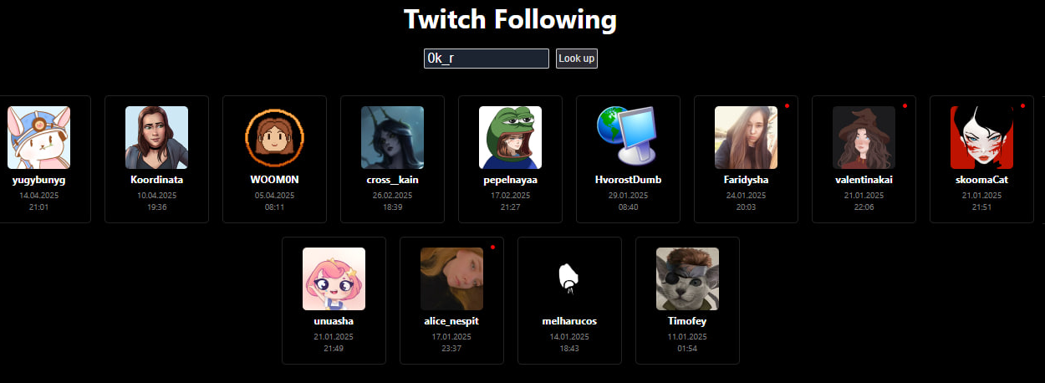Select the skoomaCat red avatar
1045x383 pixels.
point(981,137)
